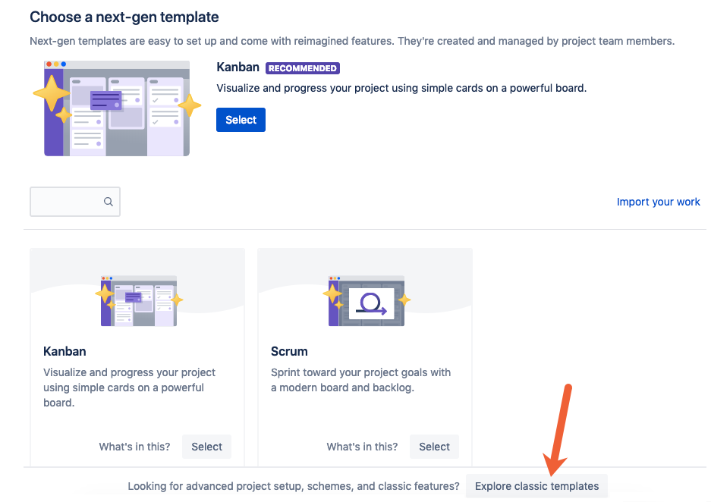711x502 pixels.
Task: Click the Kanban card template illustration
Action: (x=137, y=300)
